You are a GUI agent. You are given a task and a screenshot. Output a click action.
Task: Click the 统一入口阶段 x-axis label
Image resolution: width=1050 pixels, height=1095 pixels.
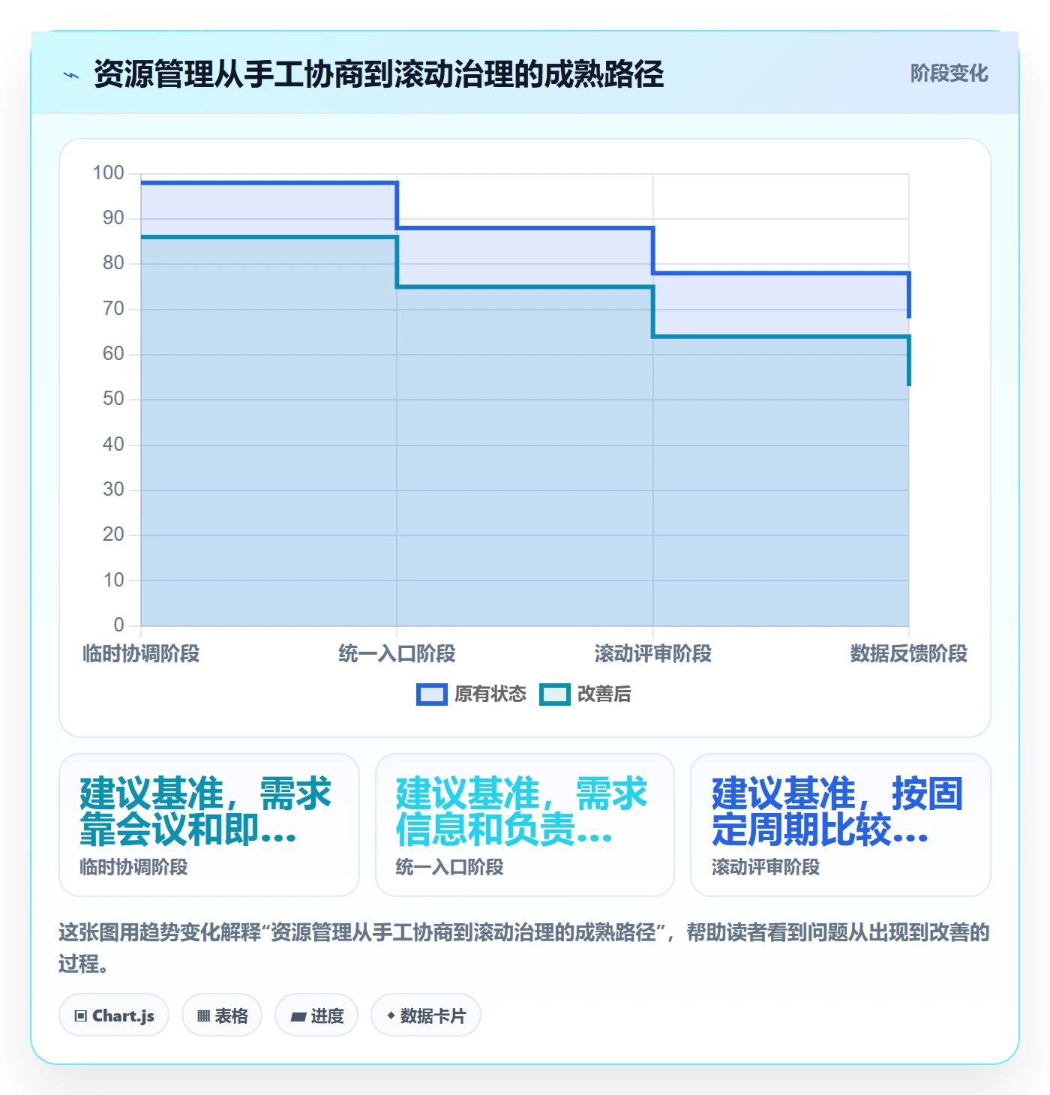397,654
